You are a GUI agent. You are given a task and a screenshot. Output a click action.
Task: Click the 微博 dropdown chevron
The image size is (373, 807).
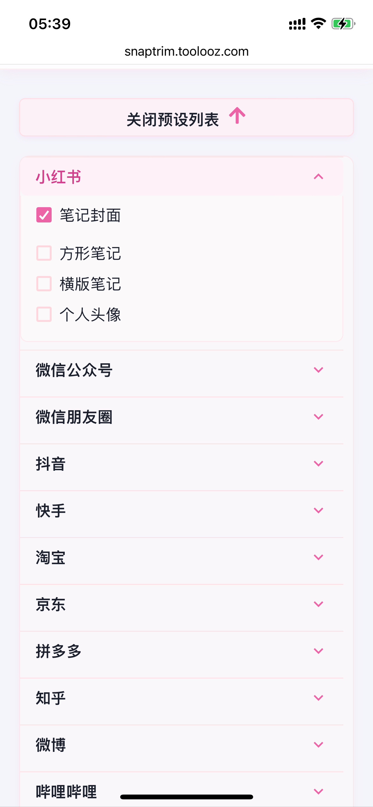tap(318, 745)
